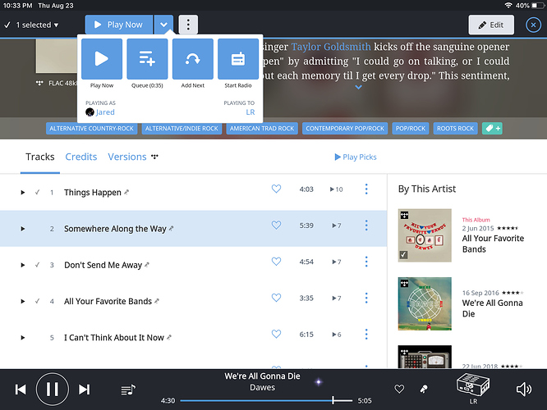
Task: Favorite the currently playing song
Action: tap(399, 389)
